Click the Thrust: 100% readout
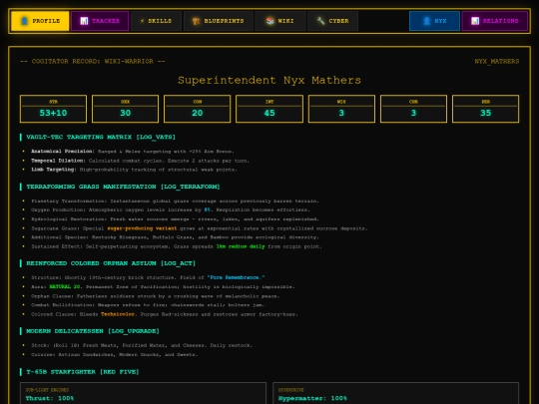 [50, 398]
